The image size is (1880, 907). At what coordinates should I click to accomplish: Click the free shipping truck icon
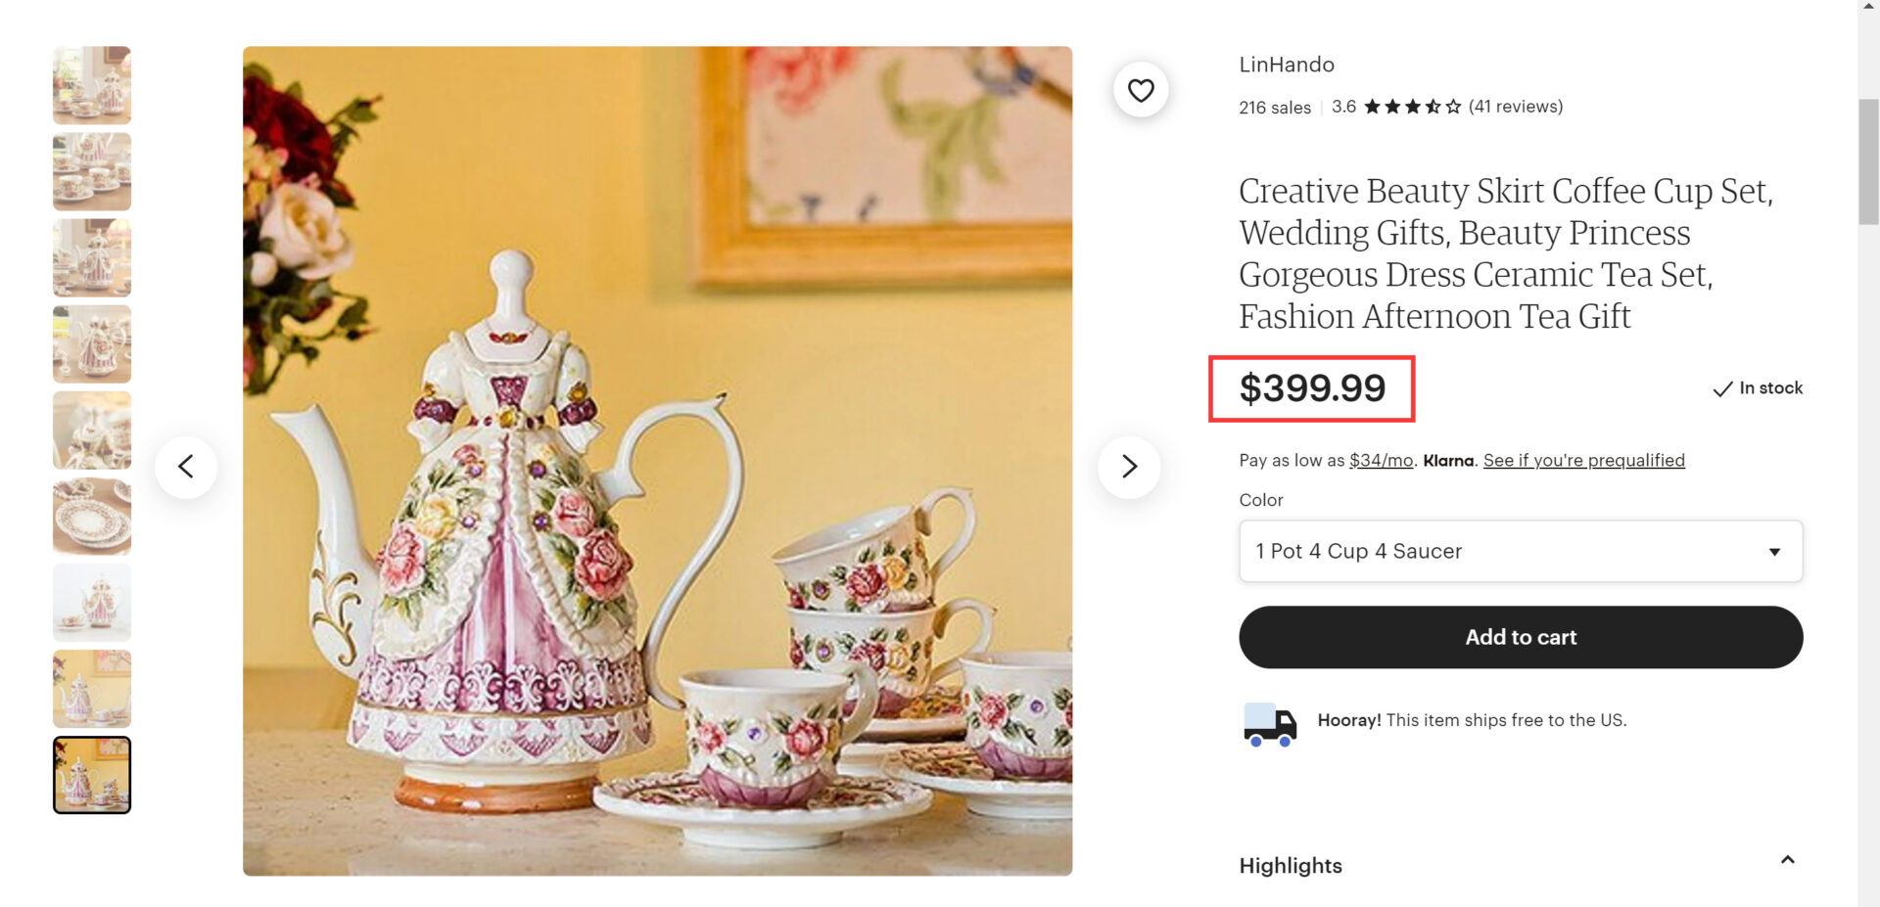click(x=1269, y=724)
